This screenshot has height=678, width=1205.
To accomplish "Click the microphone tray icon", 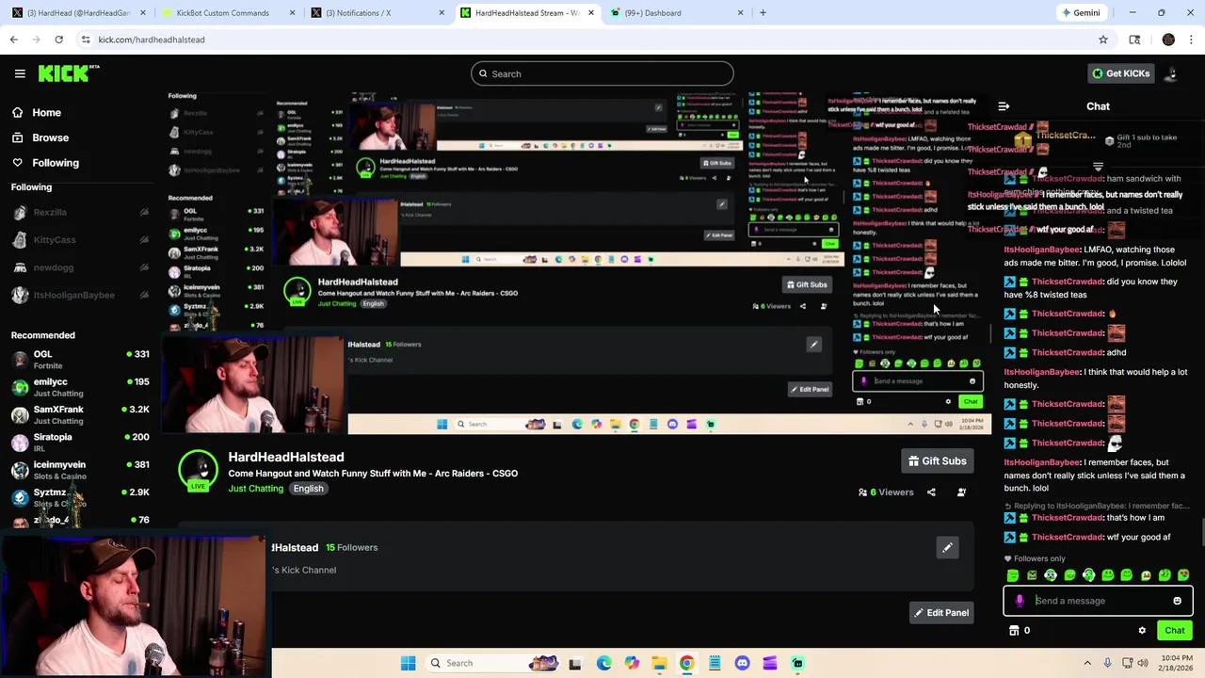I will tap(1107, 663).
